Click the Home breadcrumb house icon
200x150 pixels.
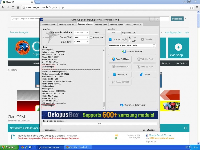(9, 70)
